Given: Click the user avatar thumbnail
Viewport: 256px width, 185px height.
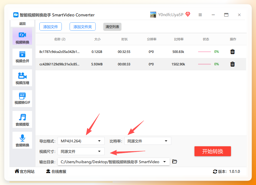Looking at the screenshot, I should point(153,15).
